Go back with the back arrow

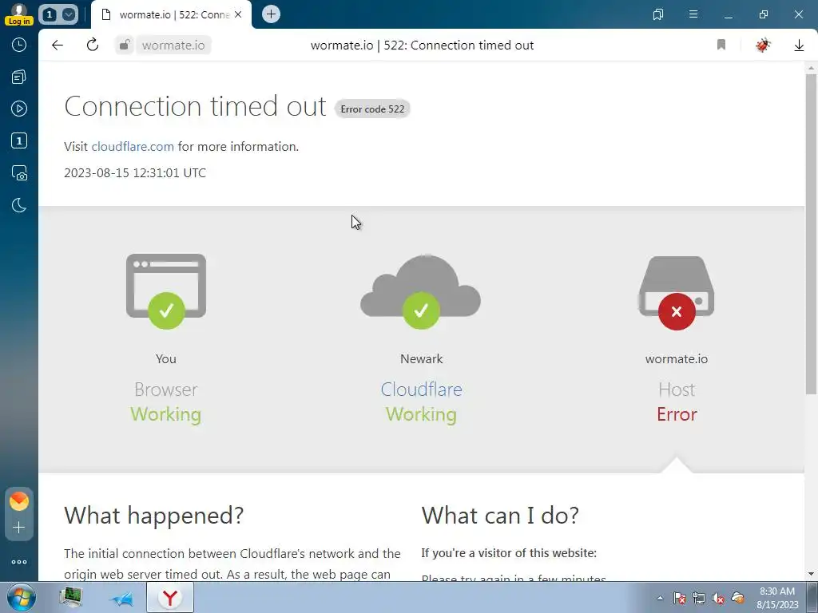click(58, 45)
